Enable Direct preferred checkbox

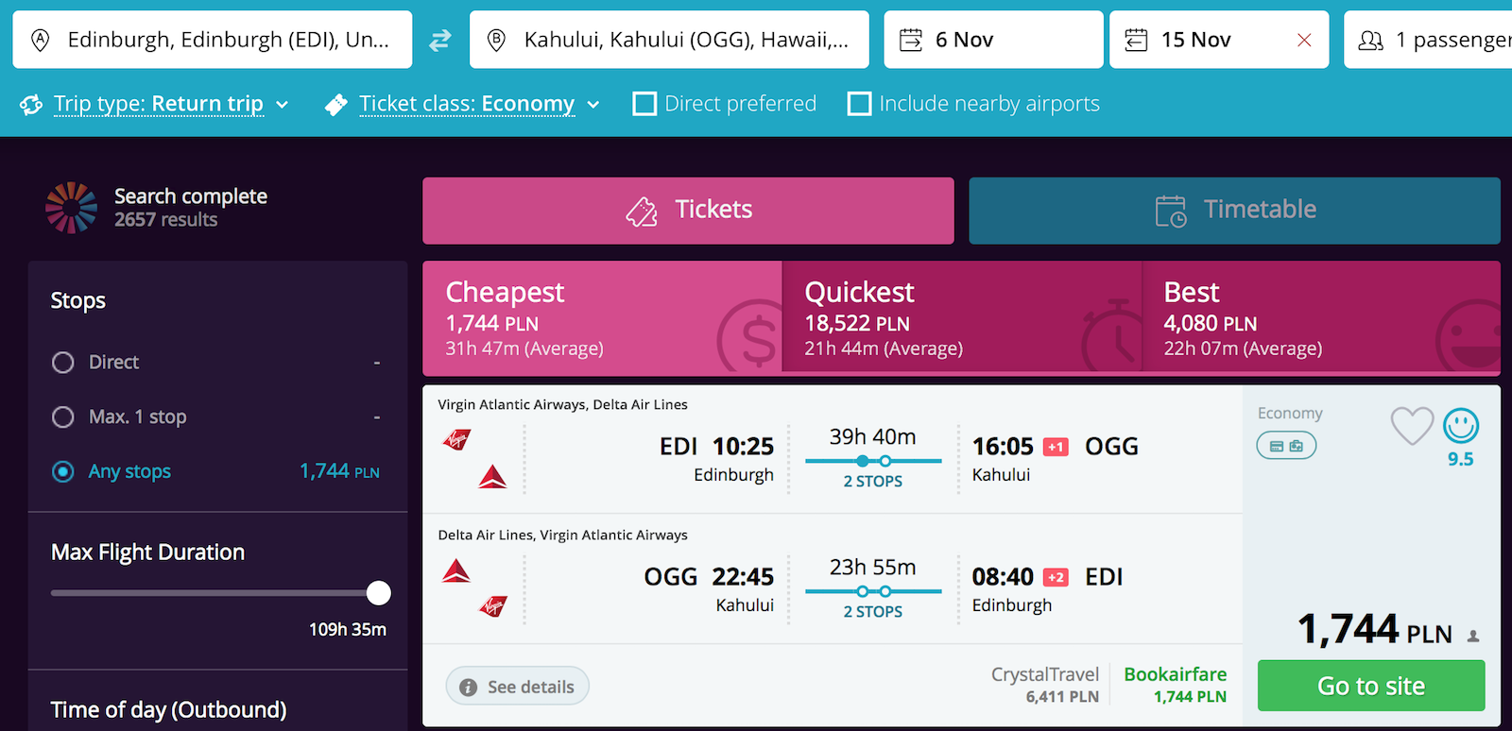[644, 103]
